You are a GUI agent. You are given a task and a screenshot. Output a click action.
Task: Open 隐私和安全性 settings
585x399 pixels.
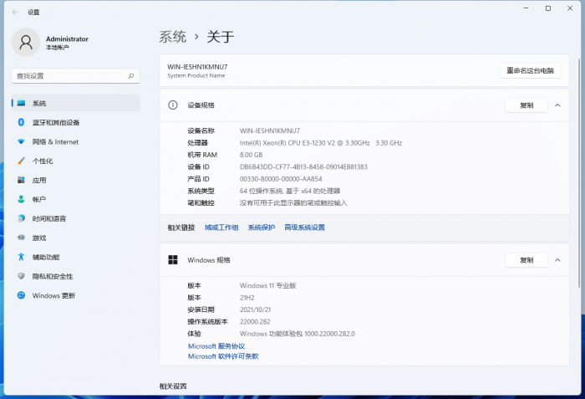click(52, 276)
